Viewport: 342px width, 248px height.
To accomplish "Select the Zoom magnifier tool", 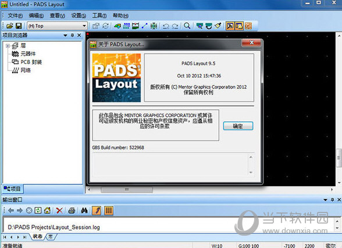I will pos(187,26).
